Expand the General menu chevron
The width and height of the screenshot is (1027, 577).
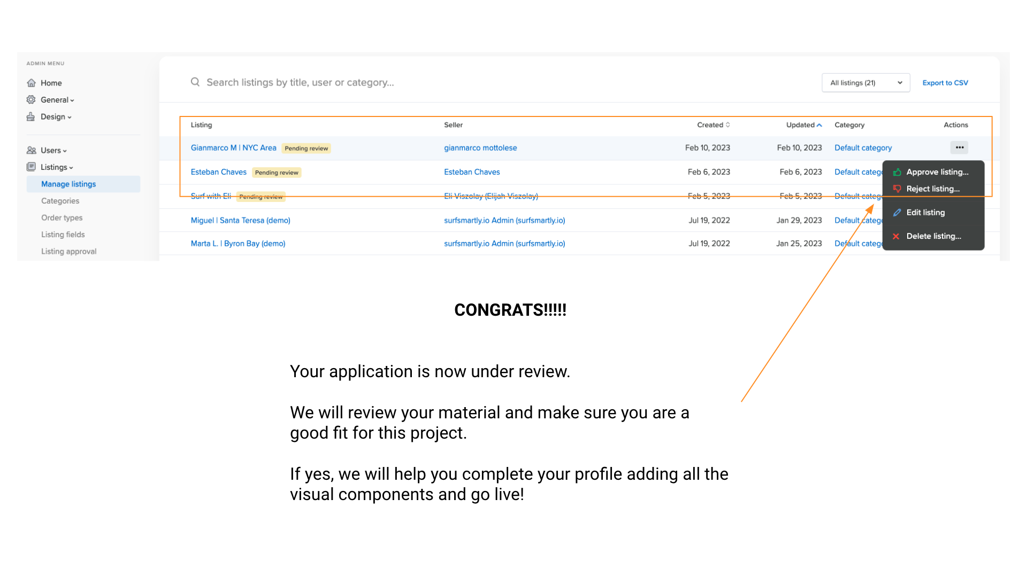pos(72,100)
